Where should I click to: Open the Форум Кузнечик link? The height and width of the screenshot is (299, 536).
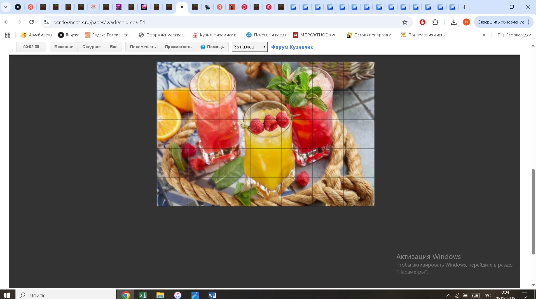point(292,47)
